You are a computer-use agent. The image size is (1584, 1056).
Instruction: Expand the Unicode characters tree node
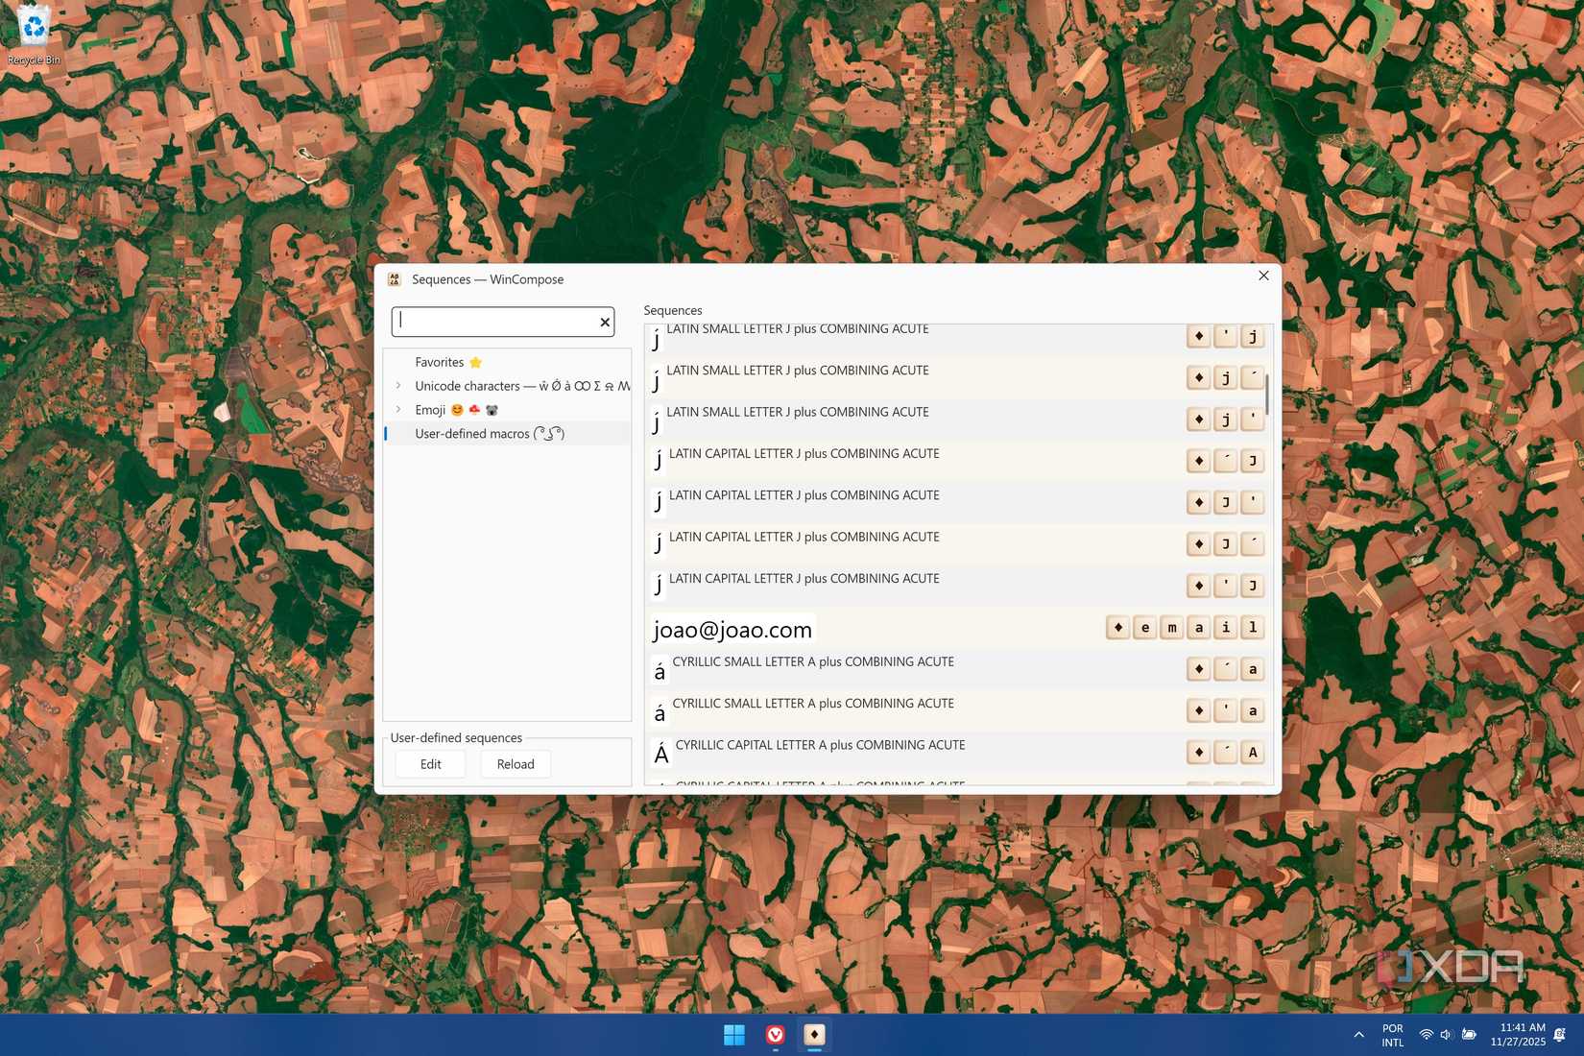(x=398, y=386)
